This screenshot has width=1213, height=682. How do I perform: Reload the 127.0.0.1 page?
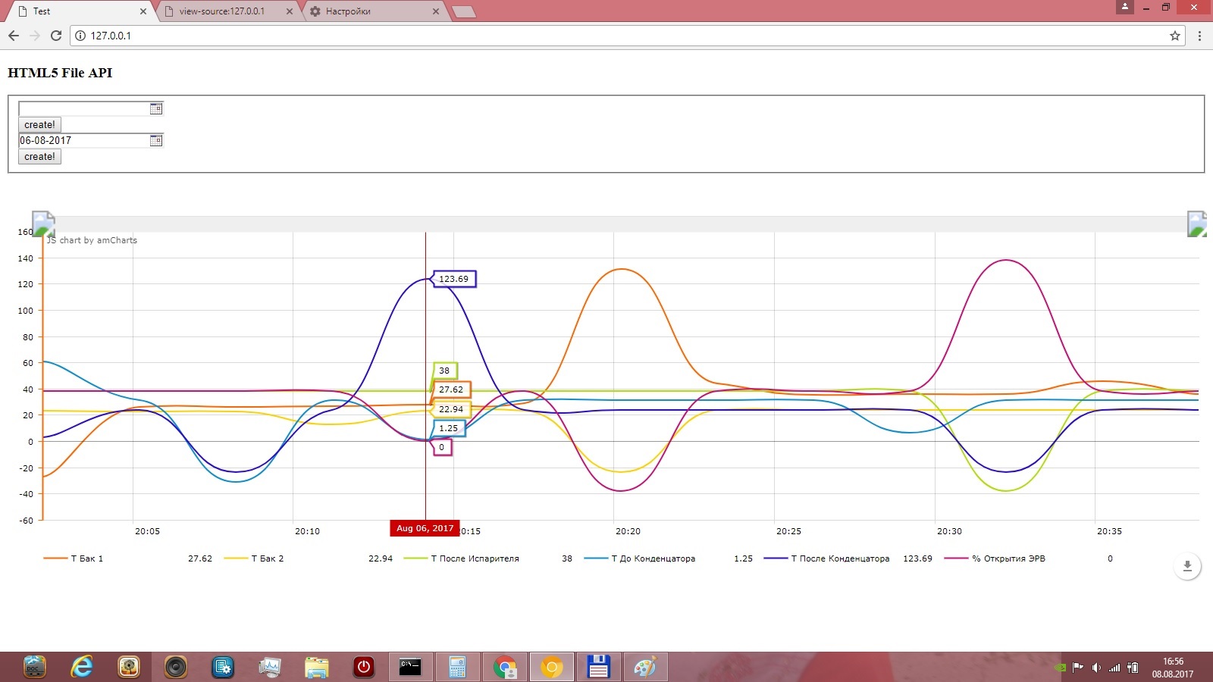[x=56, y=36]
